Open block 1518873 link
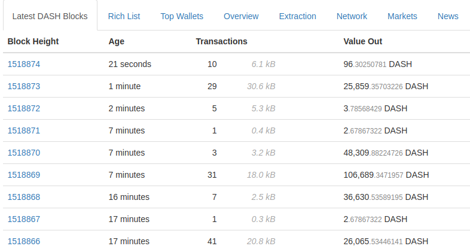 (x=24, y=86)
